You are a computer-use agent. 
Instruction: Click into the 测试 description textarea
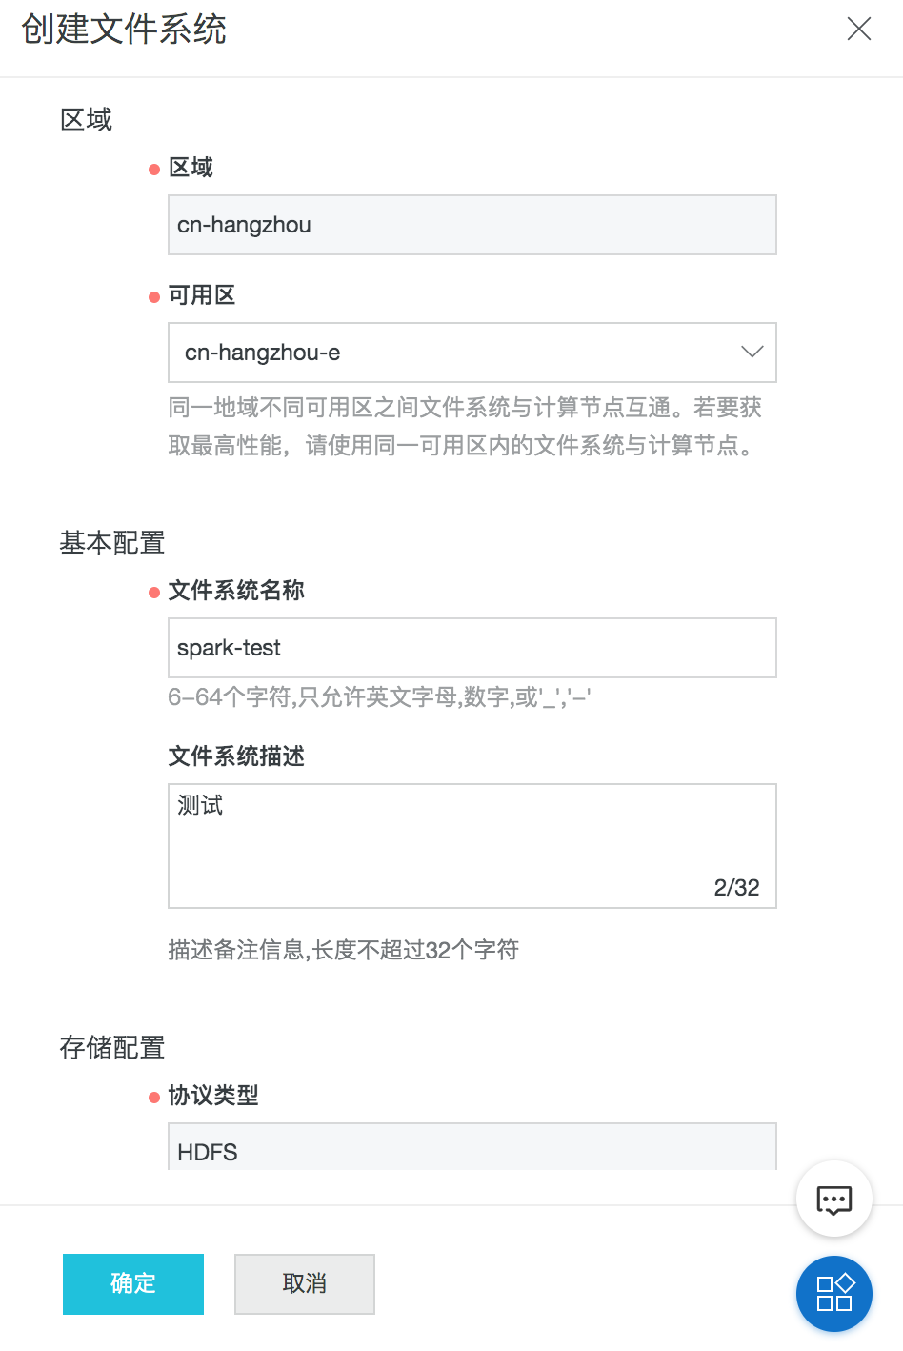472,846
